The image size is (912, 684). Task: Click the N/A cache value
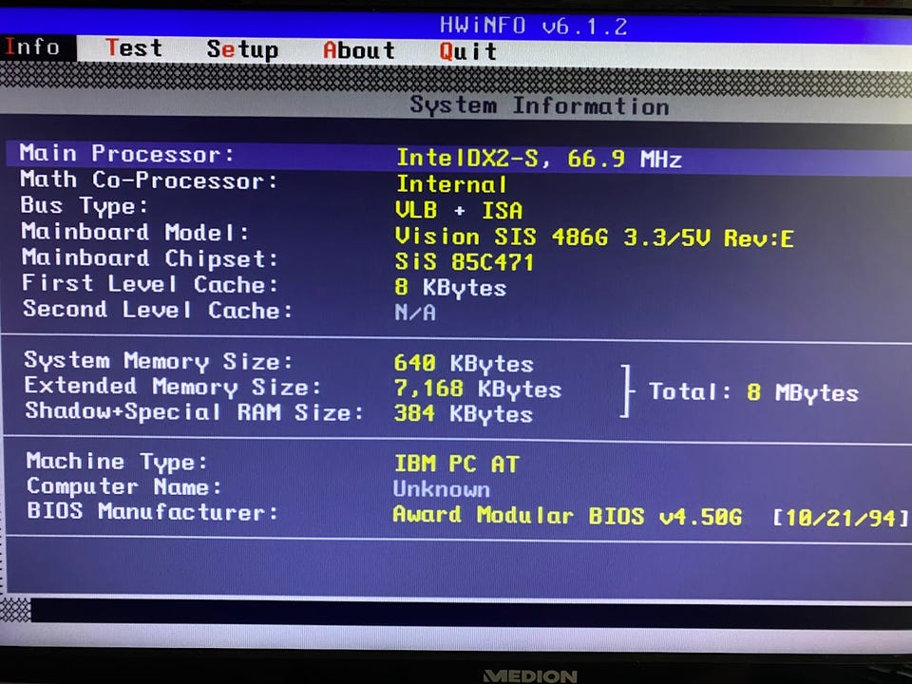(415, 313)
